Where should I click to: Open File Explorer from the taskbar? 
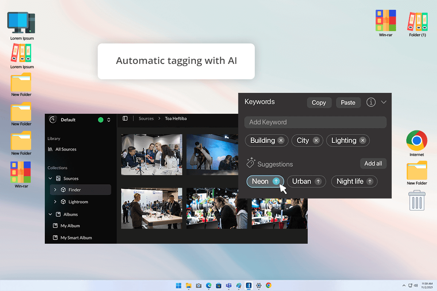[189, 285]
